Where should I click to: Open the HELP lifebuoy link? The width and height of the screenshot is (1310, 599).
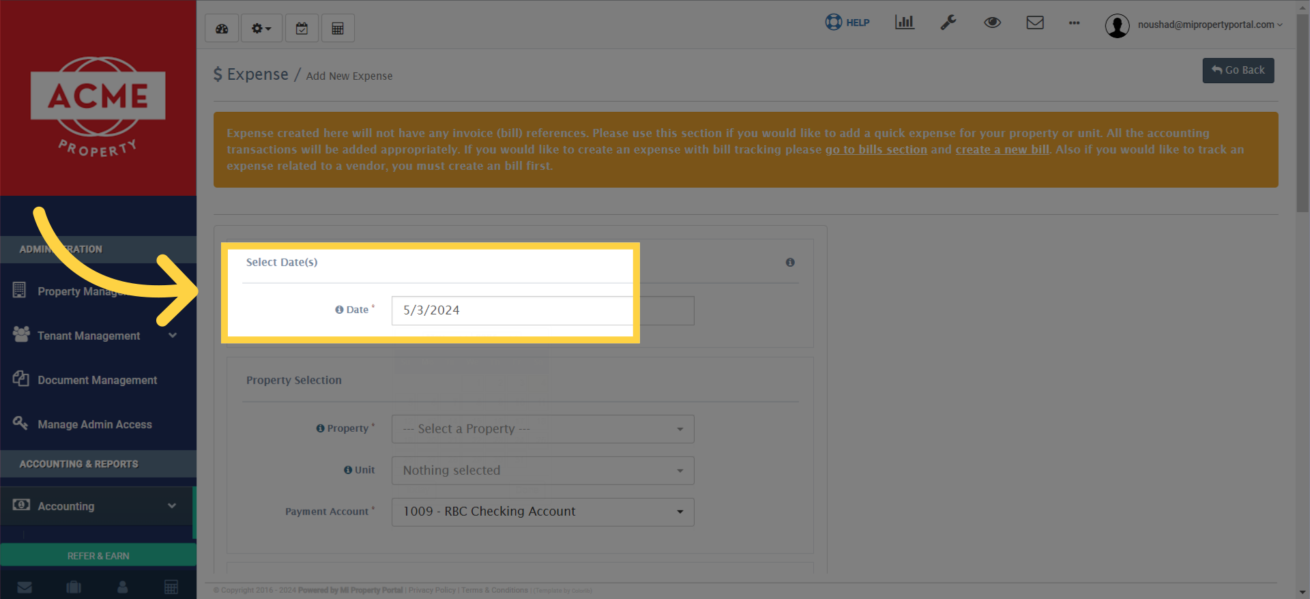coord(847,23)
